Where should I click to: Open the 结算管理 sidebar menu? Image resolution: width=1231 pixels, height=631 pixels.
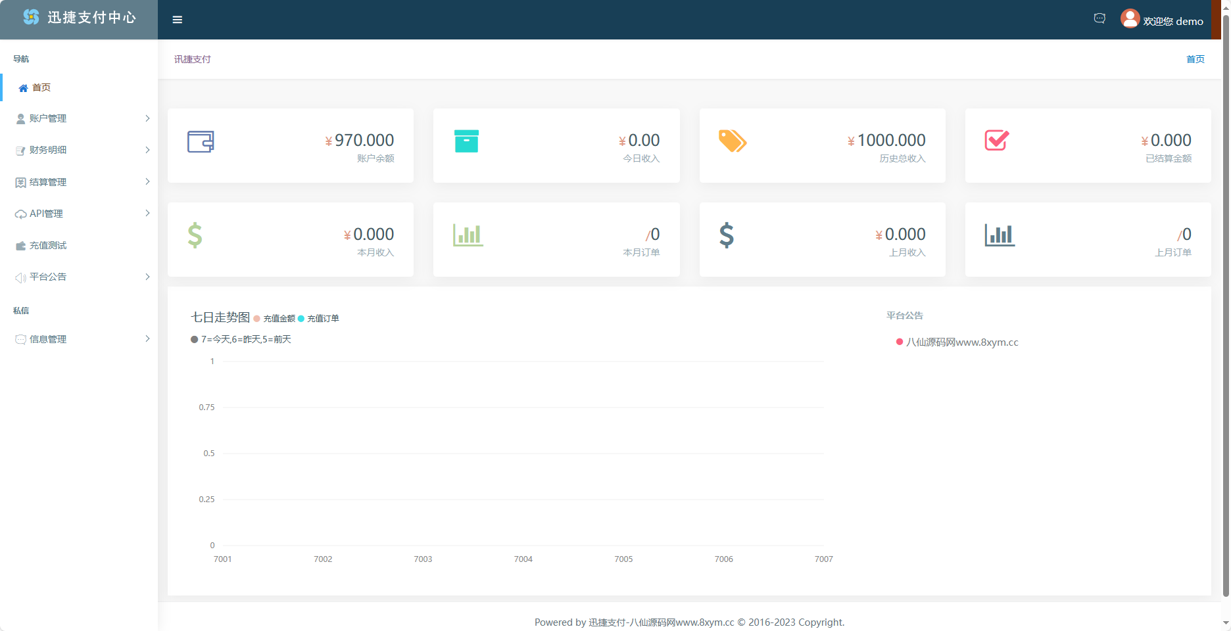point(79,182)
